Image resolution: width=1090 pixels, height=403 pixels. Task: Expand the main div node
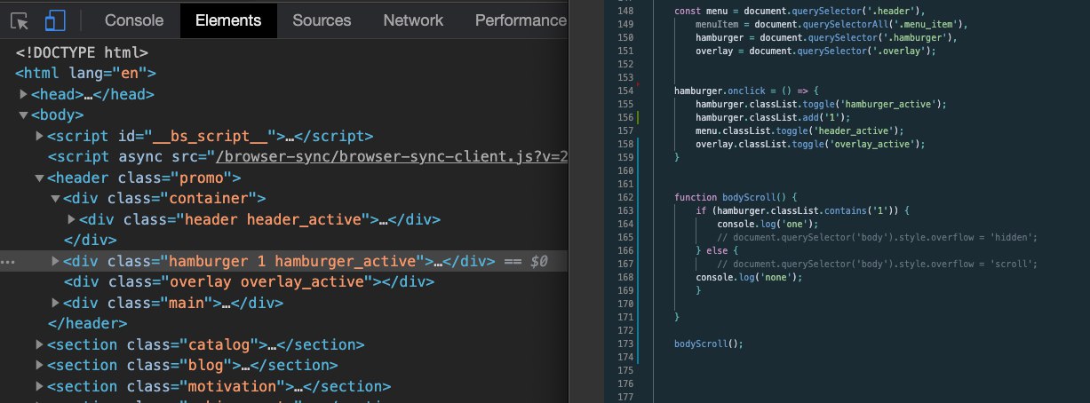pos(55,303)
